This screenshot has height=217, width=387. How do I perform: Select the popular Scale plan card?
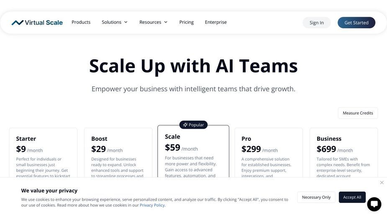193,151
